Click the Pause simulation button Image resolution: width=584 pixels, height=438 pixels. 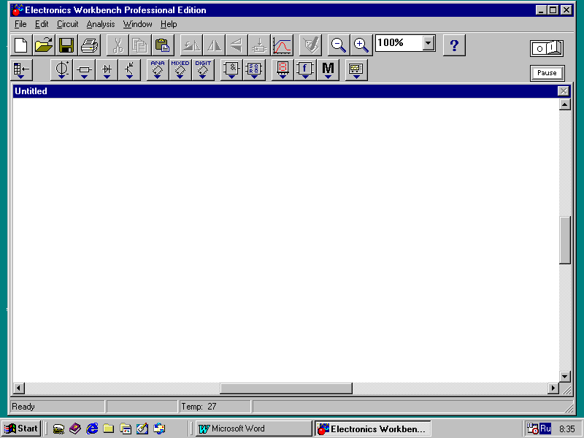[547, 73]
